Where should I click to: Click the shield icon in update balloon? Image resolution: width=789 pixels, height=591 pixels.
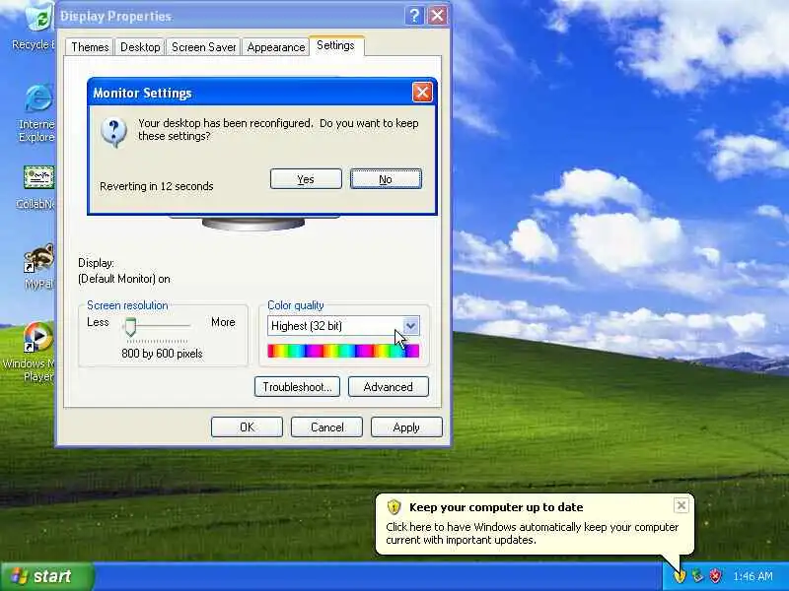coord(394,507)
